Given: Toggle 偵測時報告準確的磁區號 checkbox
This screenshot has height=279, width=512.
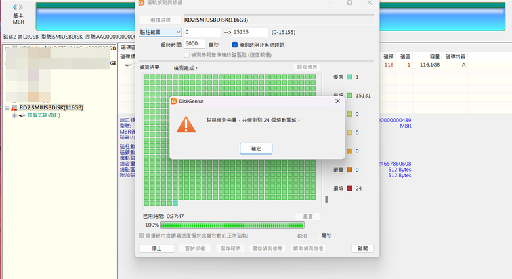Looking at the screenshot, I should tap(187, 55).
